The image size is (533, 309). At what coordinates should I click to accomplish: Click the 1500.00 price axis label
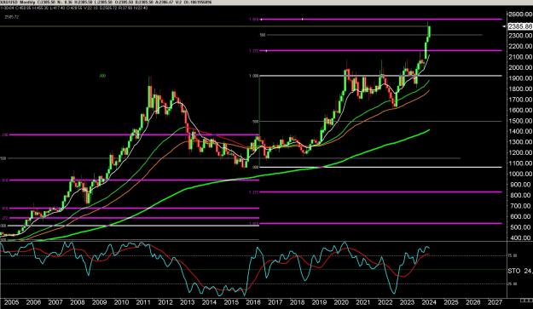pos(520,121)
